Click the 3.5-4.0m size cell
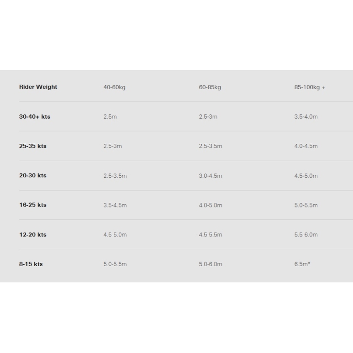Screen dimensions: 353x353 coord(306,117)
